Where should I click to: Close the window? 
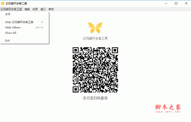pos(186,4)
